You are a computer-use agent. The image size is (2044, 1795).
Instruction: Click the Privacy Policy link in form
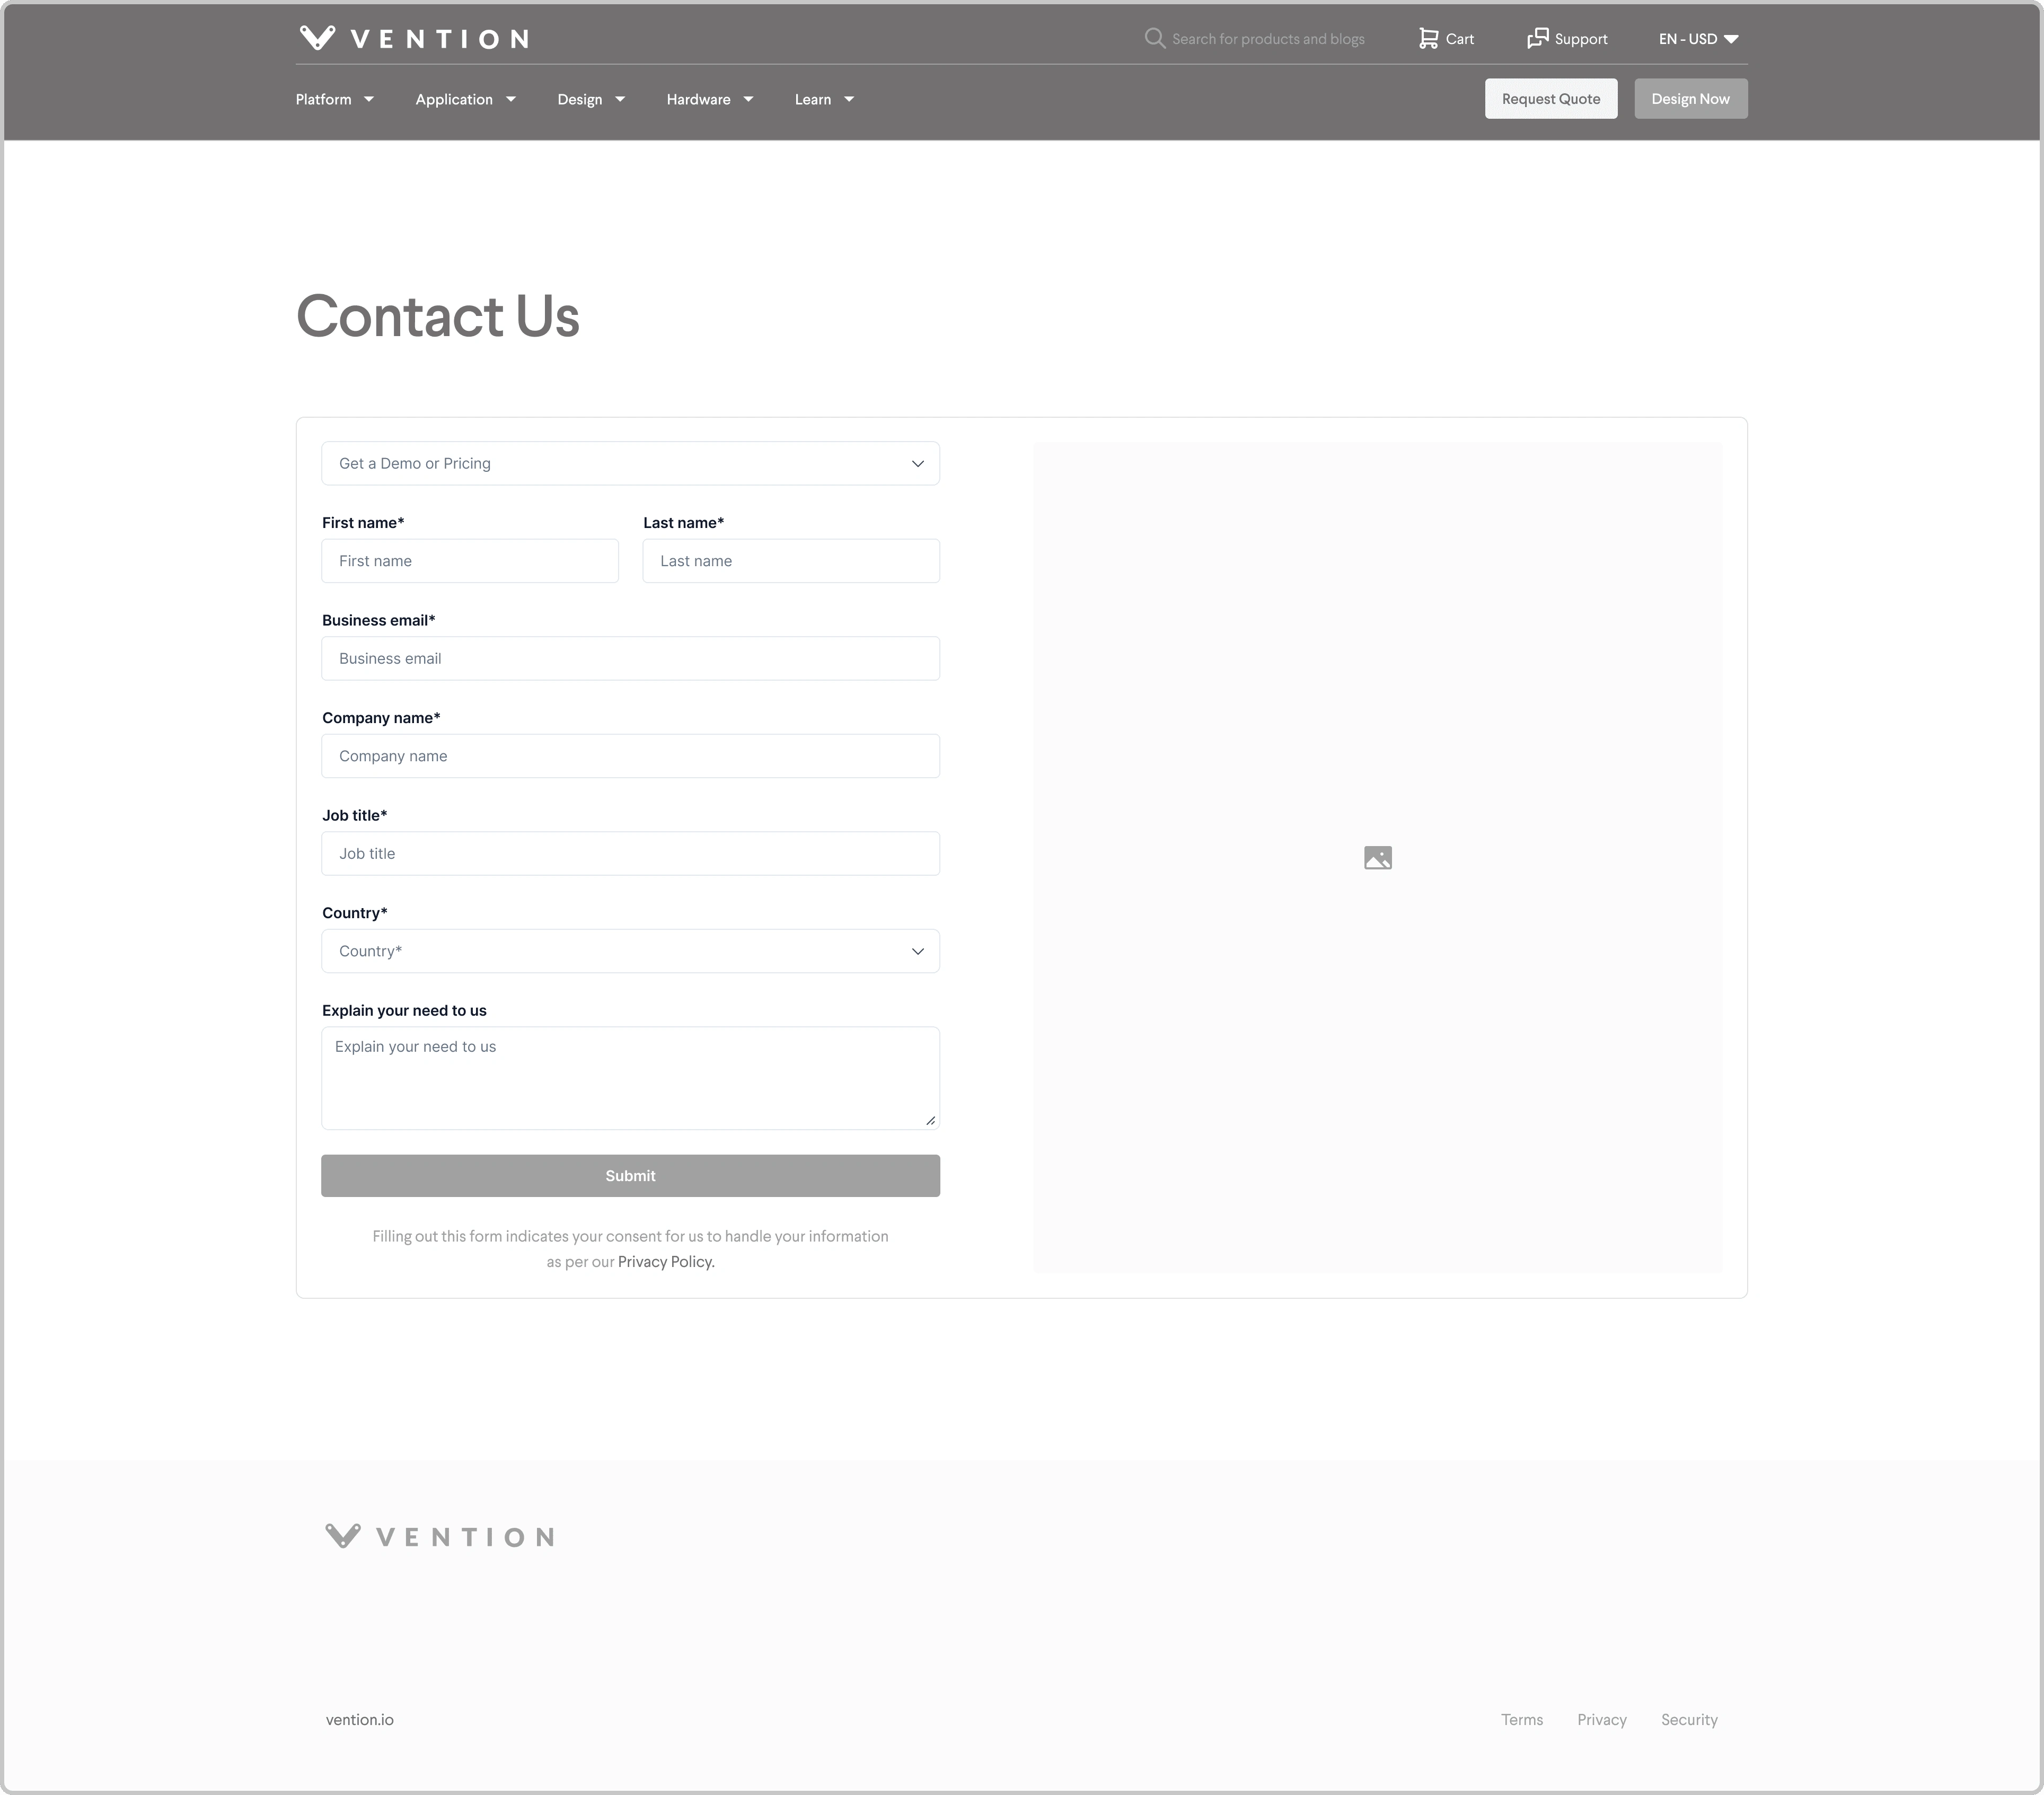664,1260
